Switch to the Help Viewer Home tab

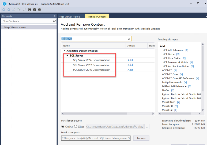click(69, 17)
